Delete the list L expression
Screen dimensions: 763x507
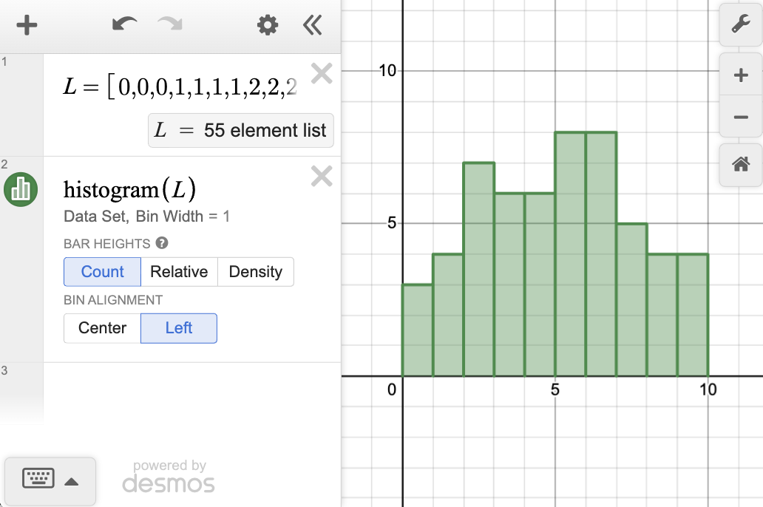tap(322, 73)
